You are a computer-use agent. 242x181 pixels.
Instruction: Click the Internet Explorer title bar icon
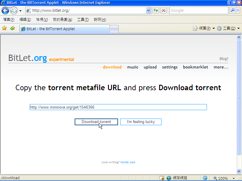coord(3,3)
